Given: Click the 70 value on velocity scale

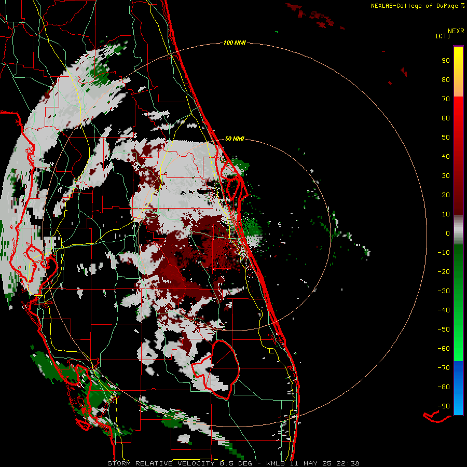Looking at the screenshot, I should coord(446,99).
